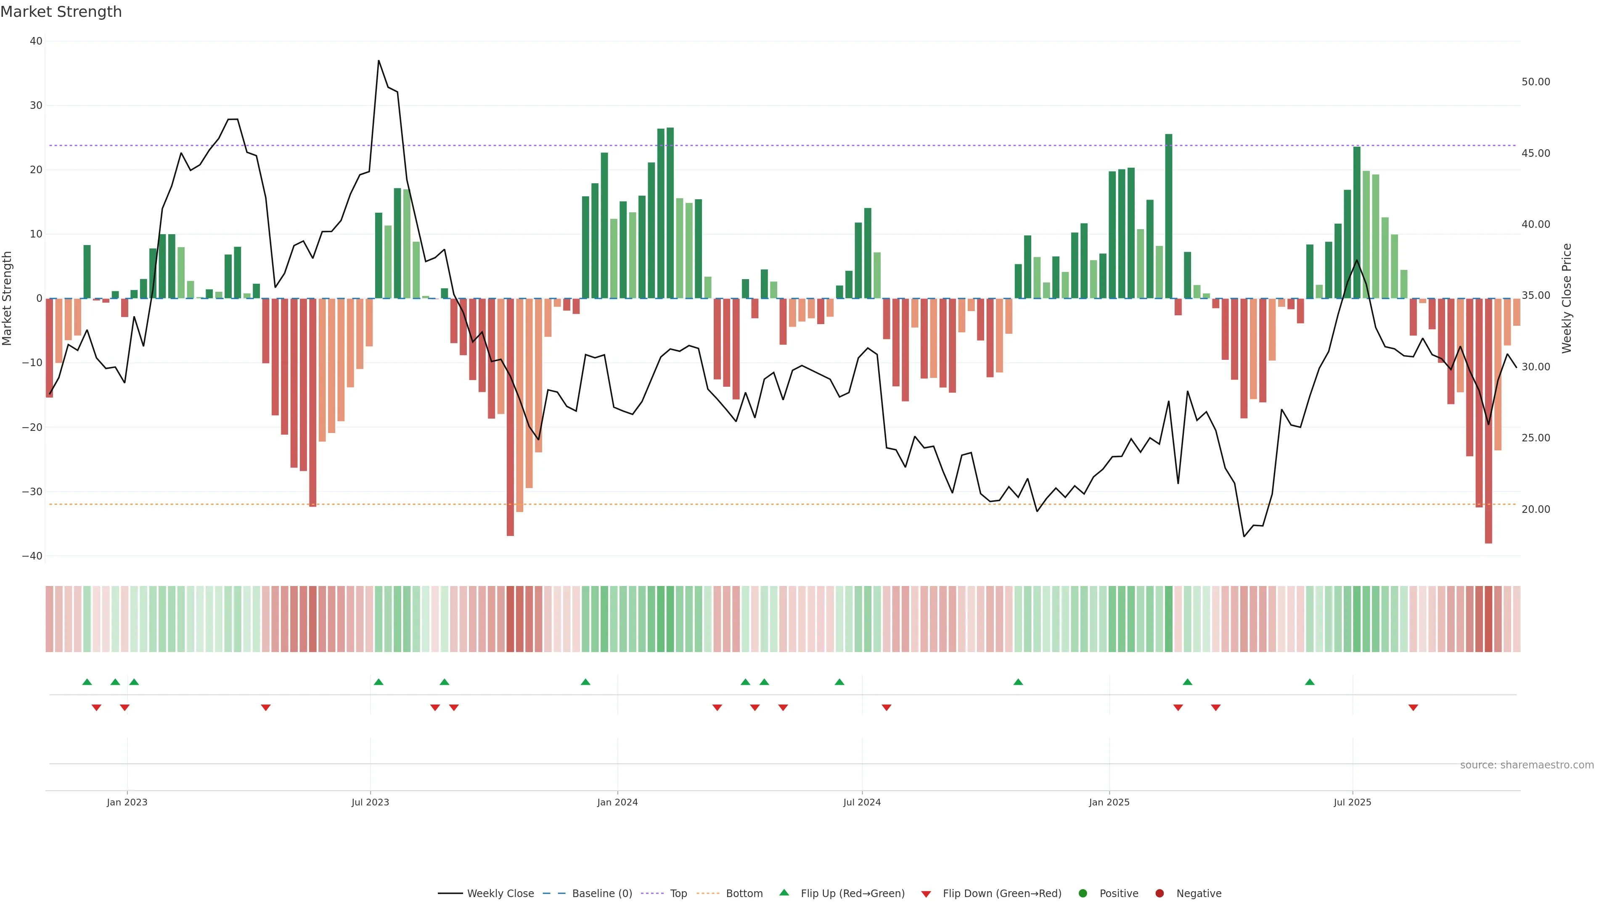Click the Market Strength chart title

[x=61, y=12]
